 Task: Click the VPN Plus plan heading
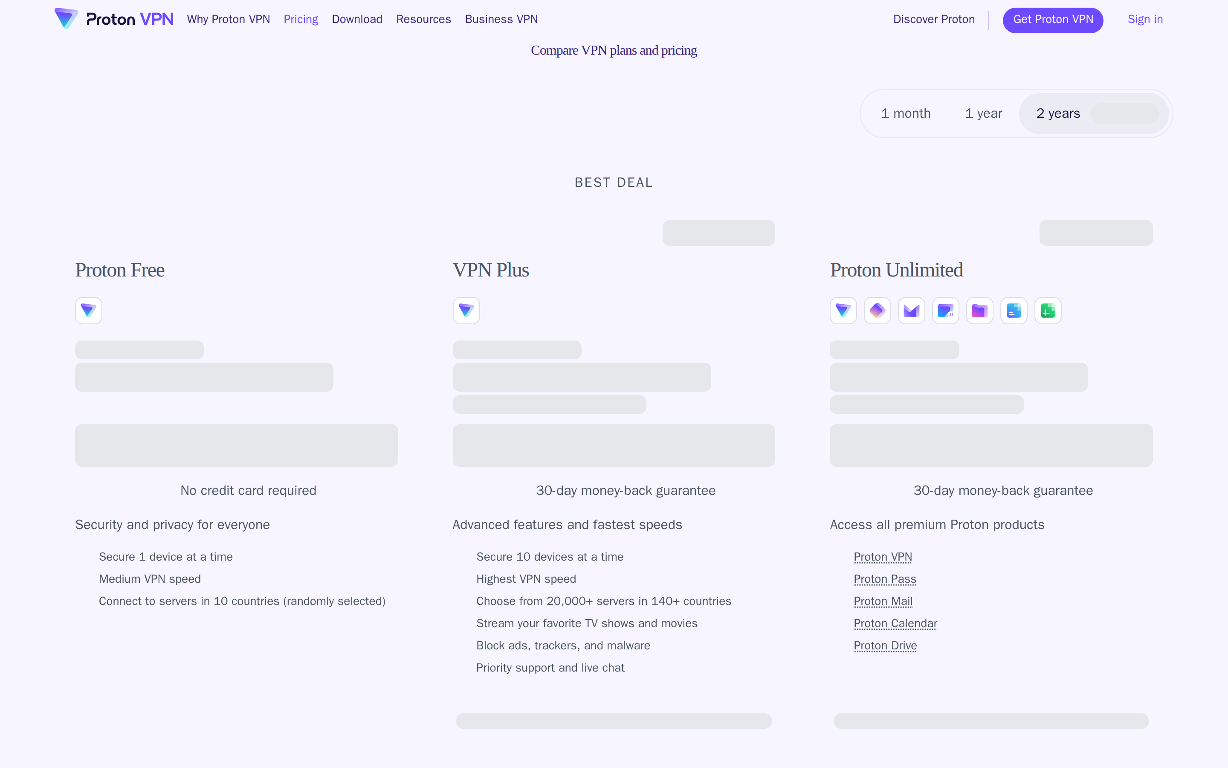491,270
